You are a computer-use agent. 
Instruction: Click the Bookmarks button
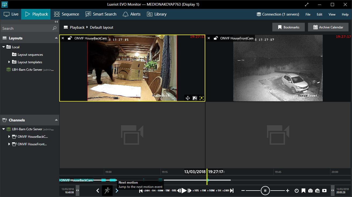click(x=288, y=27)
